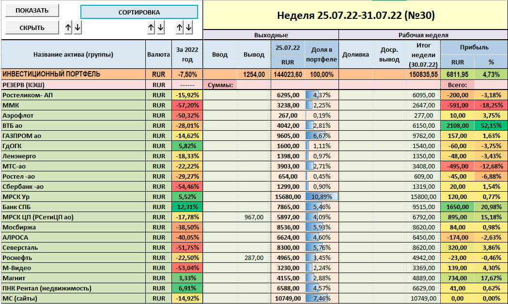Select the Сбербанк -ао yearly result '-54,46%'
Viewport: 508px width, 304px height.
point(187,186)
